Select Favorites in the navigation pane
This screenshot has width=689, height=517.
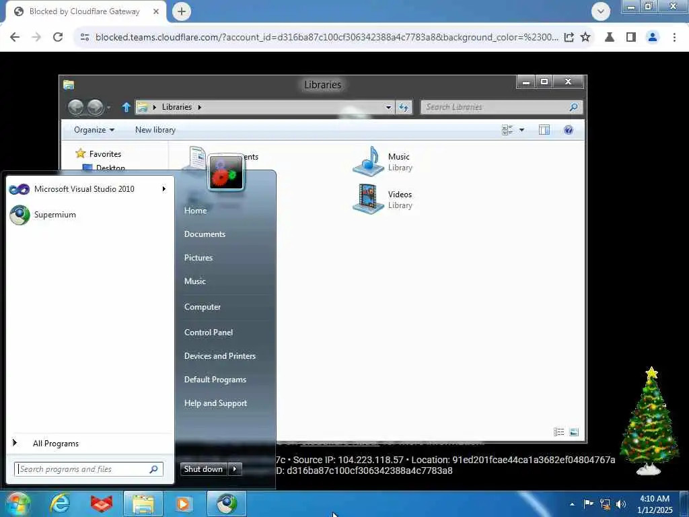105,154
